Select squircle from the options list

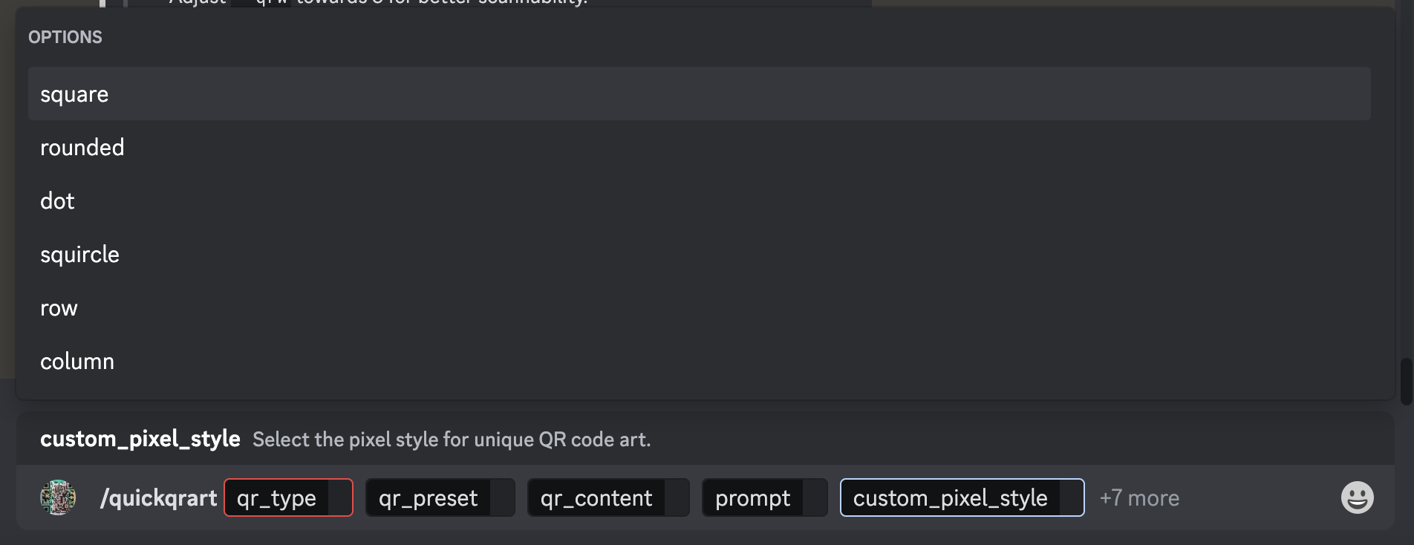click(79, 255)
